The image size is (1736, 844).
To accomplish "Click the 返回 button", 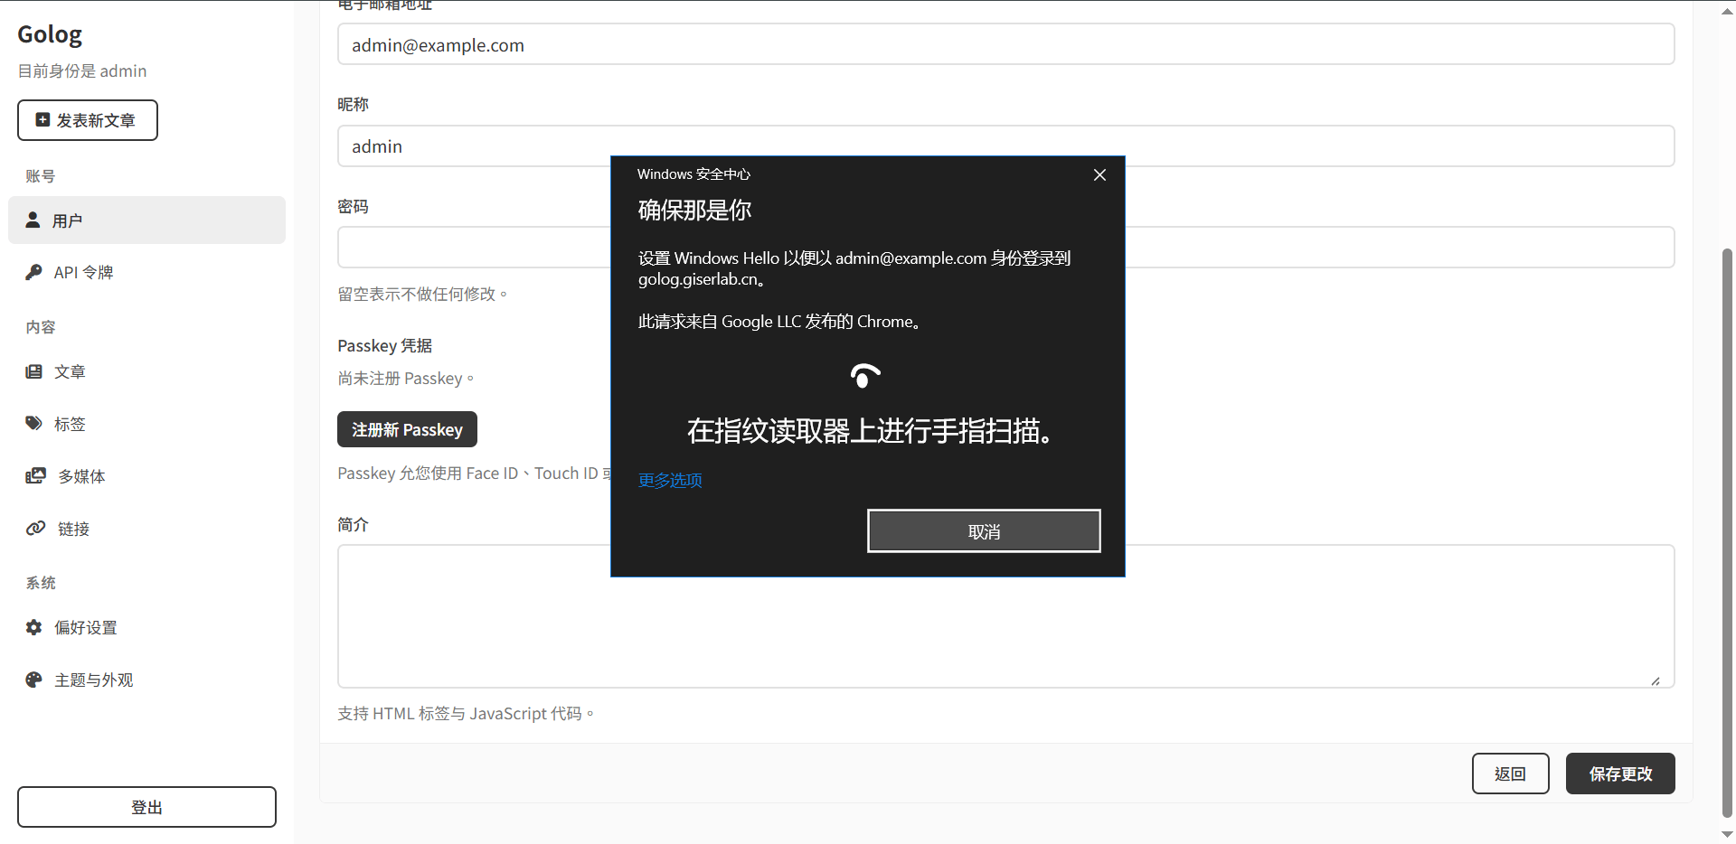I will point(1510,774).
